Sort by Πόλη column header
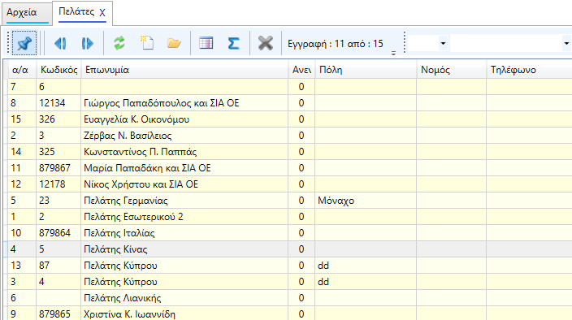Screen dimensions: 572x320 366,70
